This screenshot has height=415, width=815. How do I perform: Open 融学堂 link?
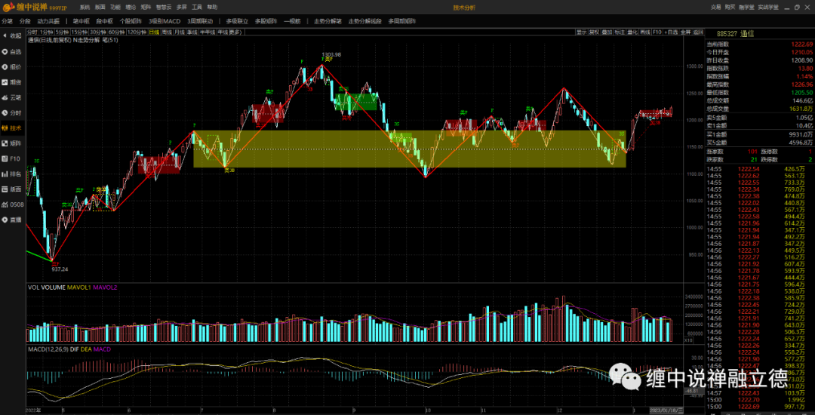pyautogui.click(x=747, y=8)
